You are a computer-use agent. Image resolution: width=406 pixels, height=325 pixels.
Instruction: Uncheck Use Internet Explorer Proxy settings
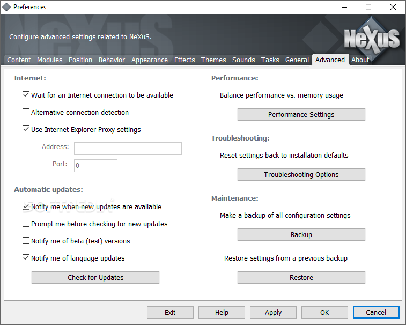point(26,129)
